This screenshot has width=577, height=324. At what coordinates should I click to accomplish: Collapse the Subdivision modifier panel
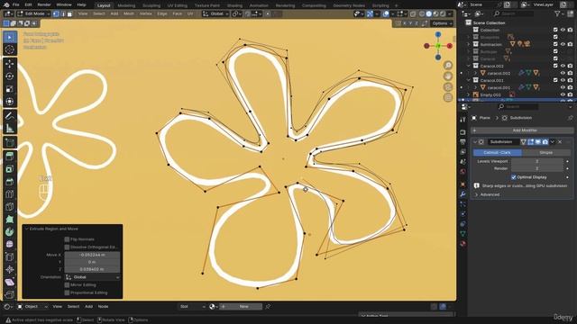point(475,142)
